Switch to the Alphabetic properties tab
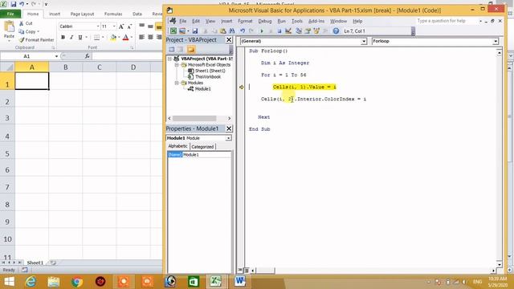Image resolution: width=514 pixels, height=289 pixels. [177, 146]
